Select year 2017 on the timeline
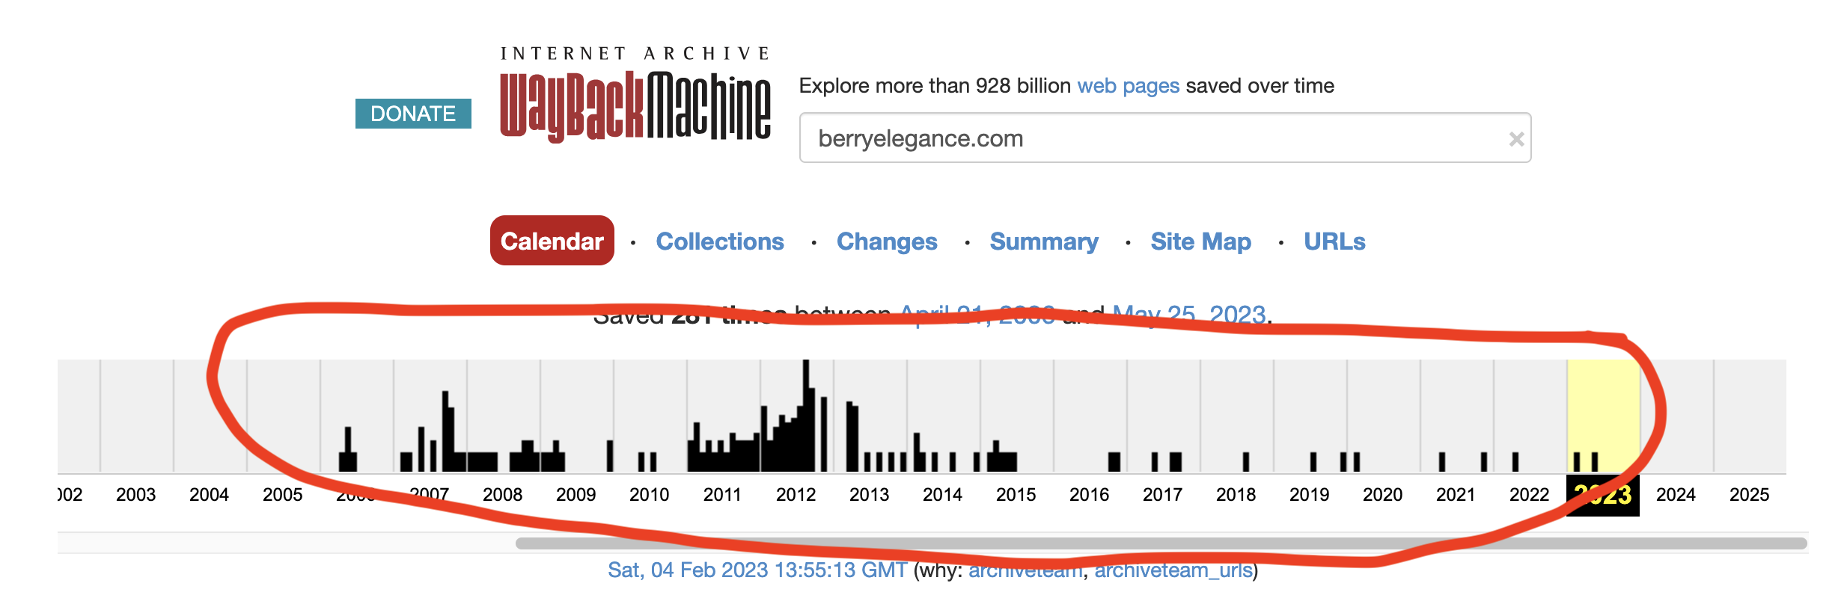The width and height of the screenshot is (1847, 607). pyautogui.click(x=1163, y=495)
